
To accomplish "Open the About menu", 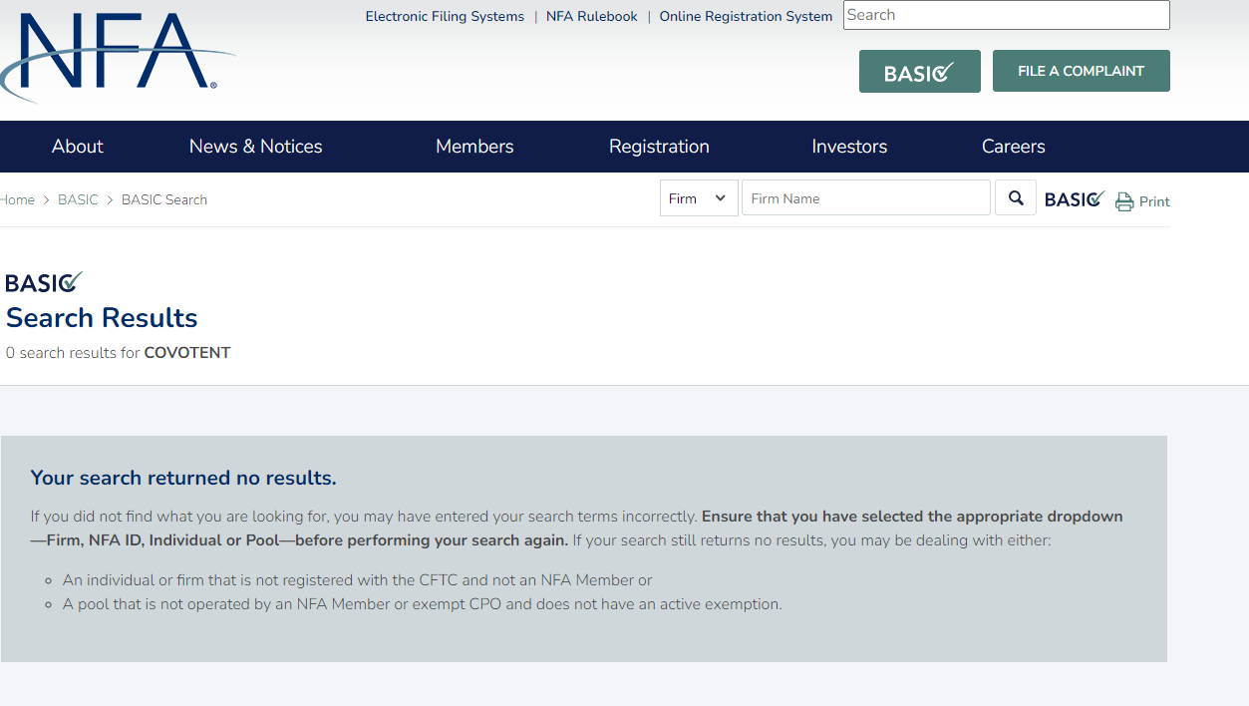I will [78, 147].
